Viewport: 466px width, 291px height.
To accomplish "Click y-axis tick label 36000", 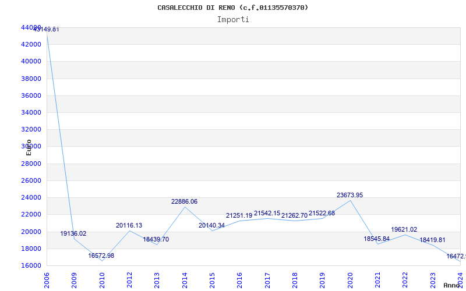I will [31, 95].
